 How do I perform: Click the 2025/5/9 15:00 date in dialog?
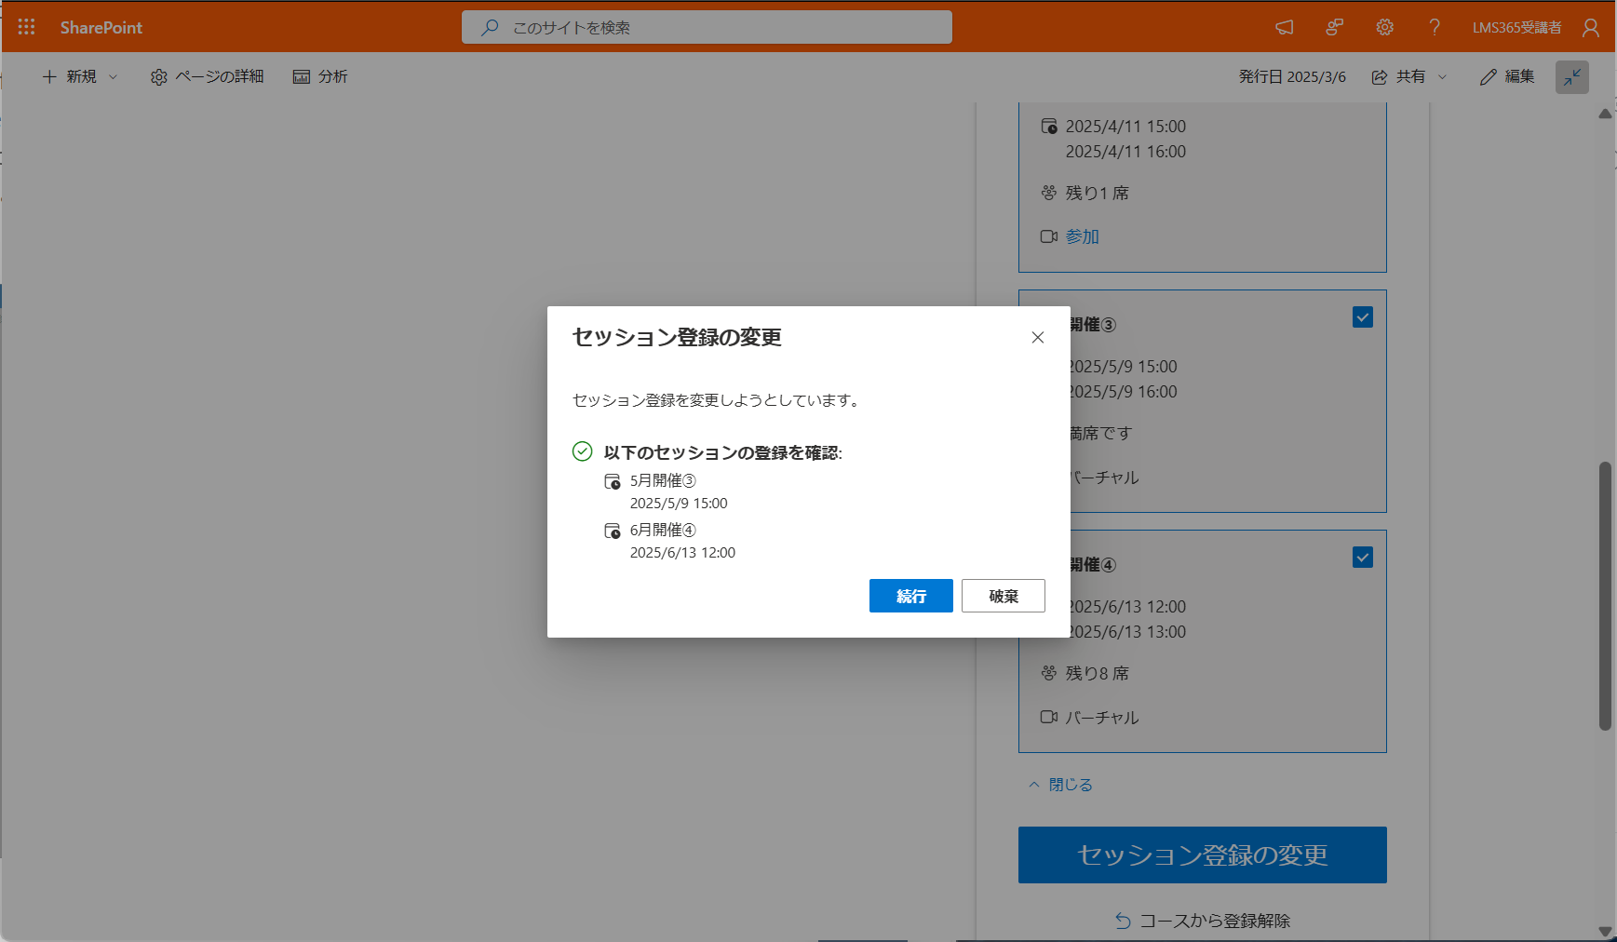click(679, 504)
